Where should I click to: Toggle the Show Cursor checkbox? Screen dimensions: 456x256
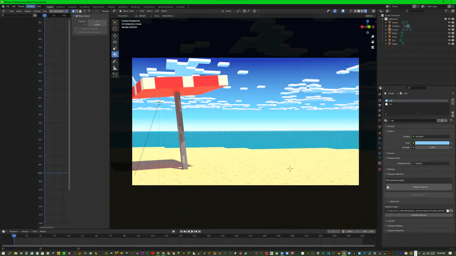point(77,16)
